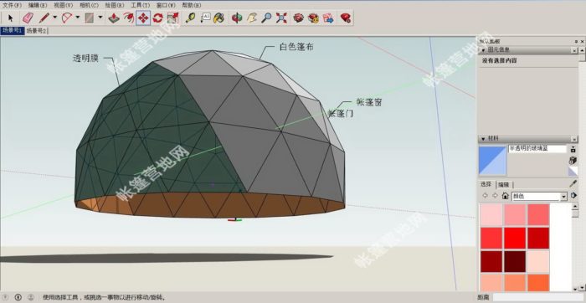Image resolution: width=586 pixels, height=303 pixels.
Task: Open the 3D Warehouse icon
Action: 298,18
